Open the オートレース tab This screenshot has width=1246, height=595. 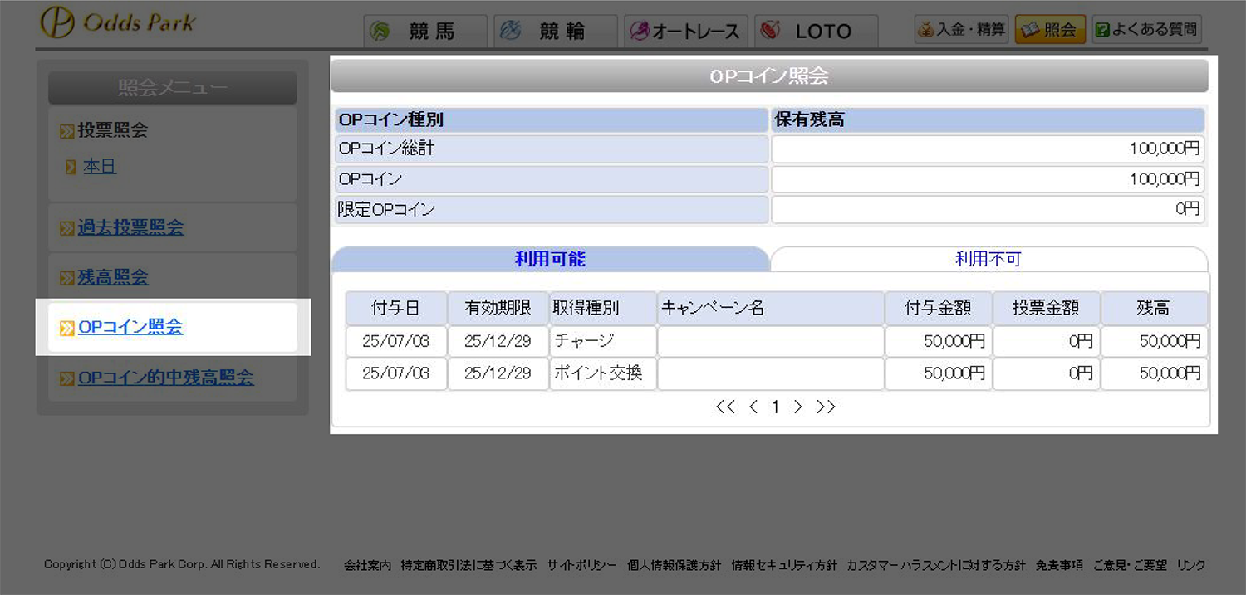point(686,32)
